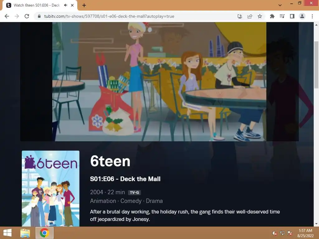Expand the tab search chevron
This screenshot has width=319, height=239.
pos(280,5)
